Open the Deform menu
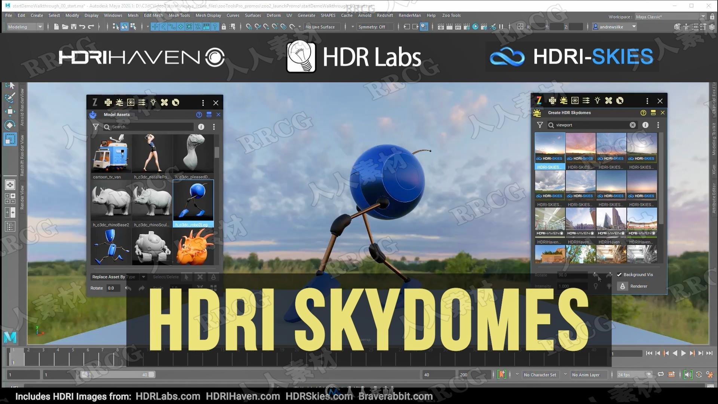718x404 pixels. coord(273,15)
